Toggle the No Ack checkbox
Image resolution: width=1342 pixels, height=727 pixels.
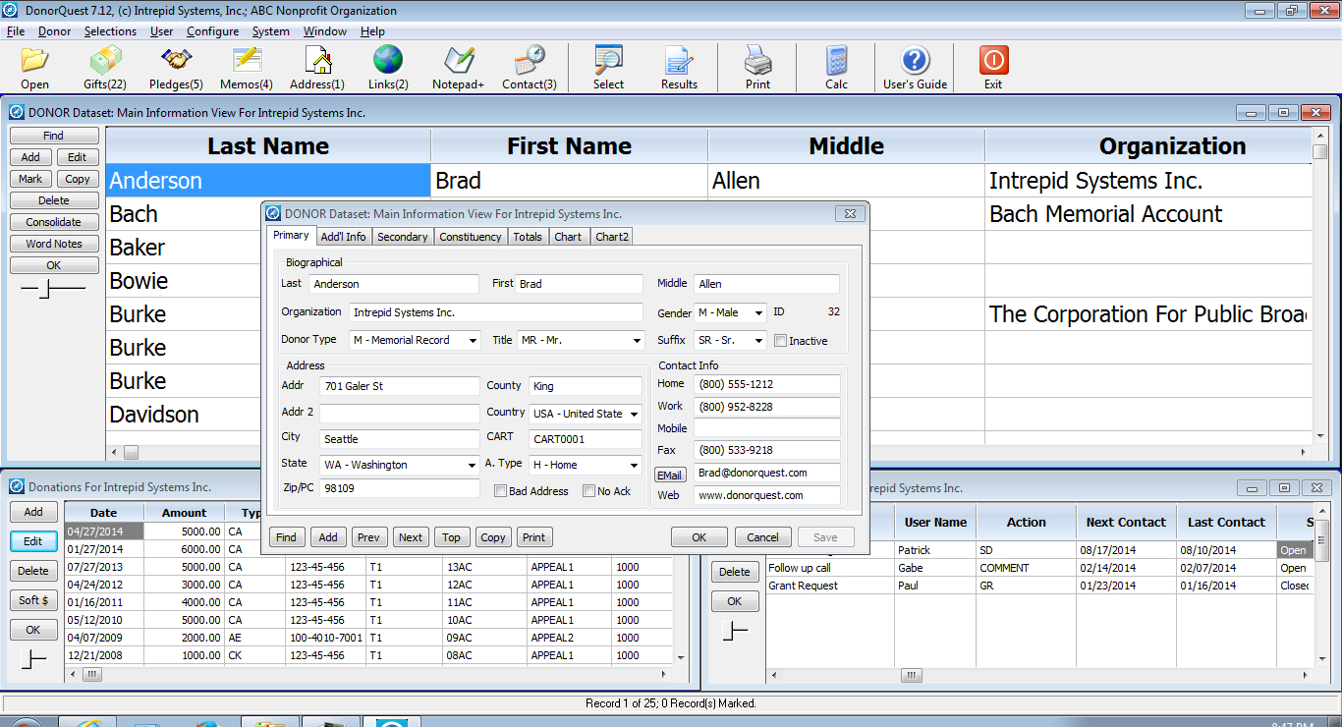589,491
